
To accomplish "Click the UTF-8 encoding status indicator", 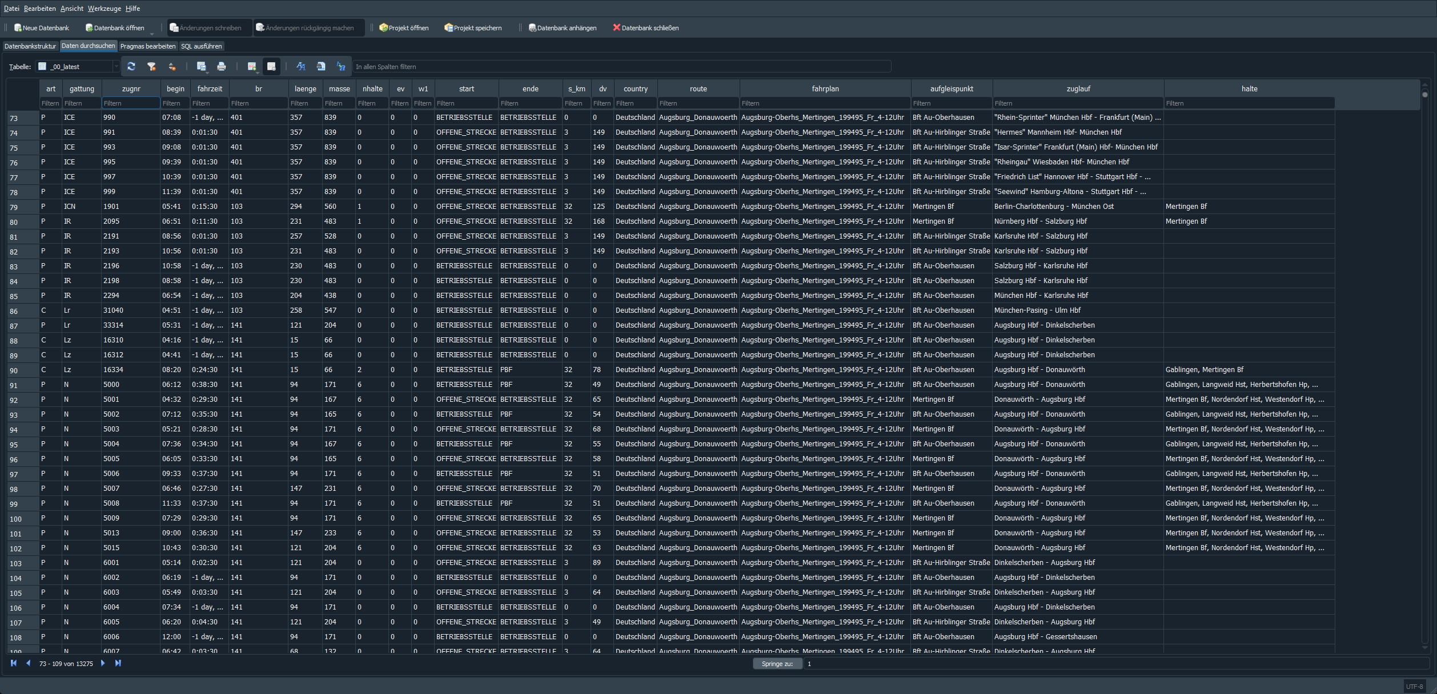I will coord(1415,687).
